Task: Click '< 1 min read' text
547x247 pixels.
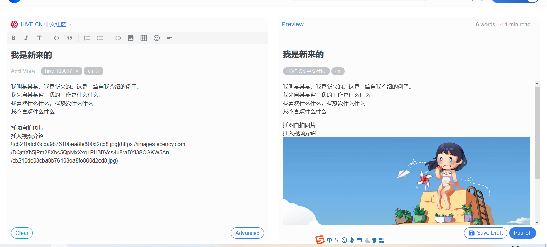Action: [515, 25]
